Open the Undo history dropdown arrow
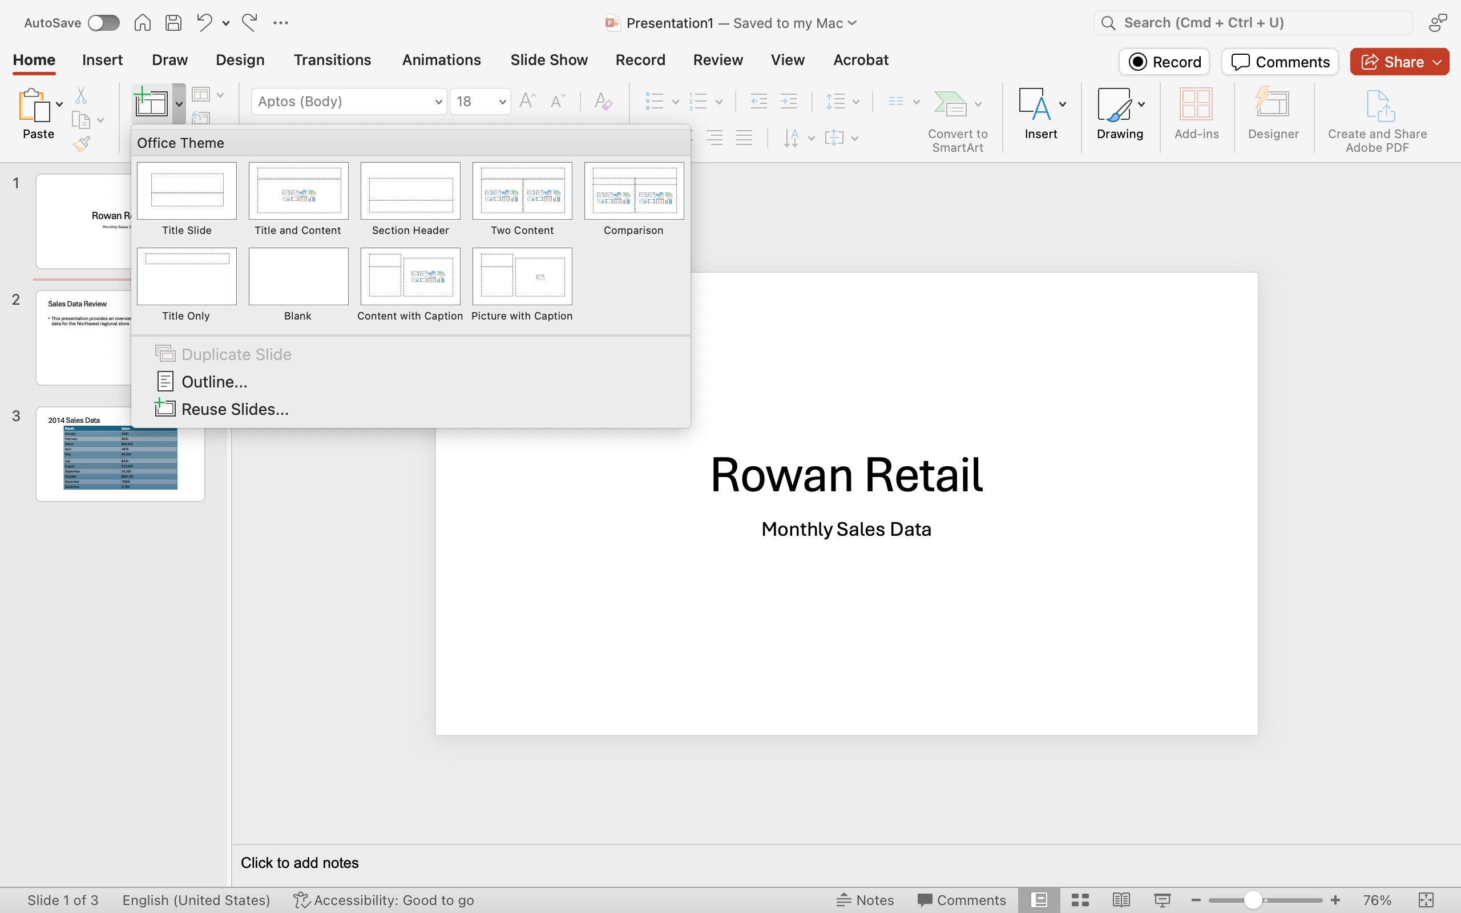The image size is (1461, 913). (226, 23)
